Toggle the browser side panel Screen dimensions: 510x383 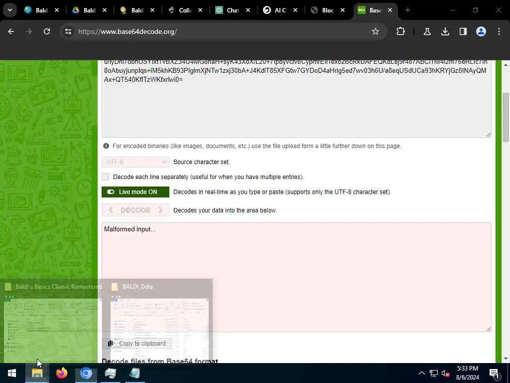[x=463, y=31]
